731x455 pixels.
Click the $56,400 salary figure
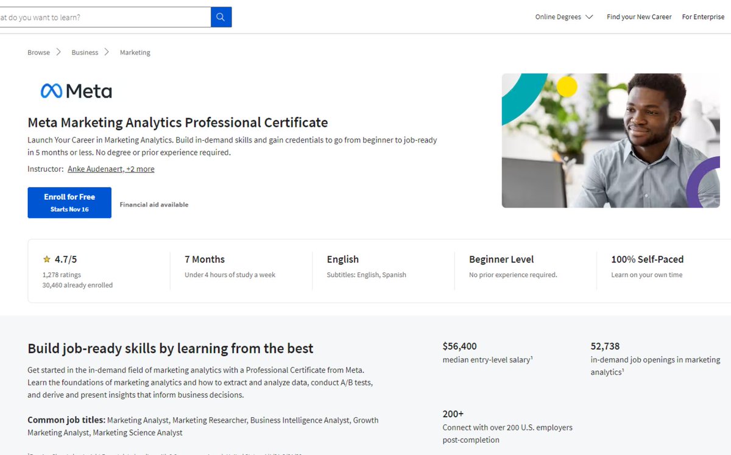pos(460,346)
